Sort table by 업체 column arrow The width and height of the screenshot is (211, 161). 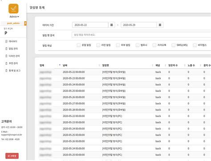point(60,65)
